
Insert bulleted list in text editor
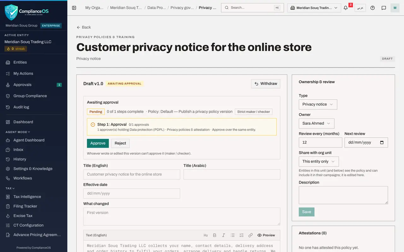(233, 235)
